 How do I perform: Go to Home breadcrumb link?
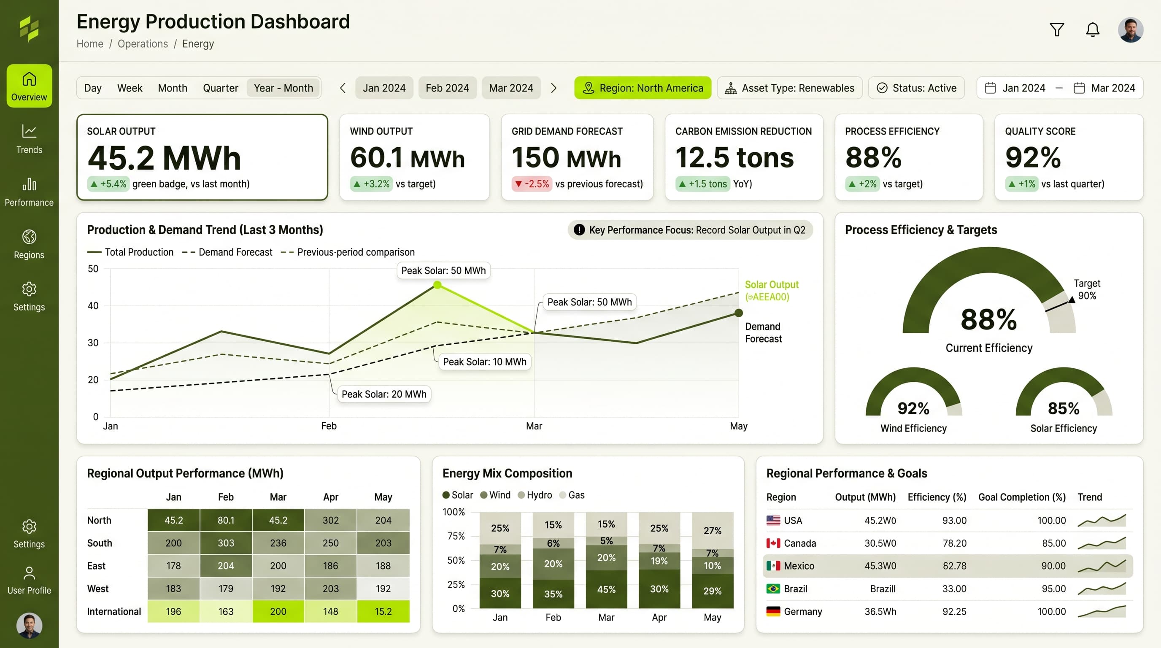[90, 44]
